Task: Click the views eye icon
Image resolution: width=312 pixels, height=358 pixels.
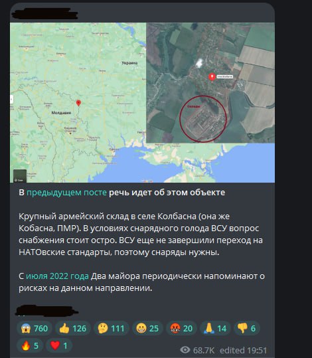Action: (185, 349)
